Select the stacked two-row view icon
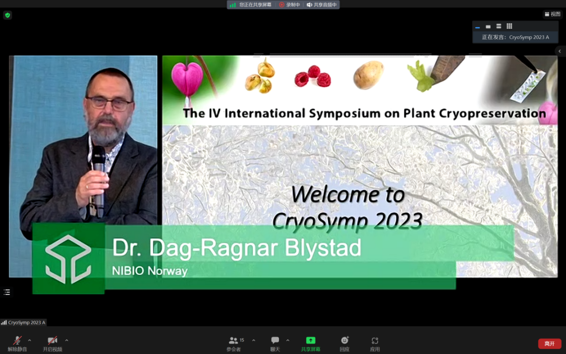The width and height of the screenshot is (566, 354). pyautogui.click(x=499, y=26)
